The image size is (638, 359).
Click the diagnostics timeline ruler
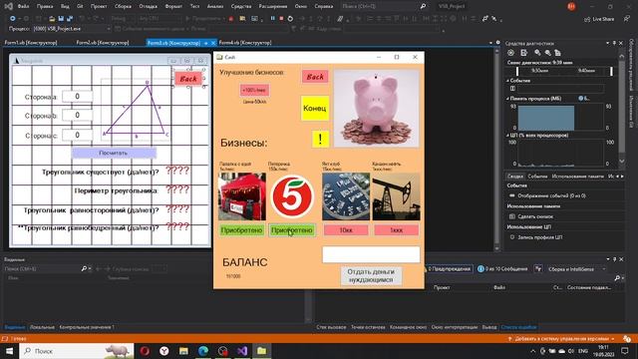[564, 71]
